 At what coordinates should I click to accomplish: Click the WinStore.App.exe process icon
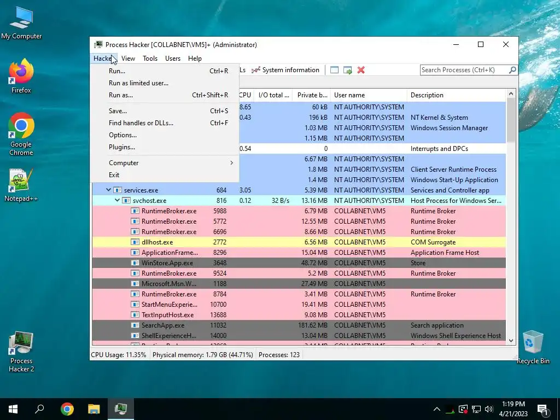[135, 263]
